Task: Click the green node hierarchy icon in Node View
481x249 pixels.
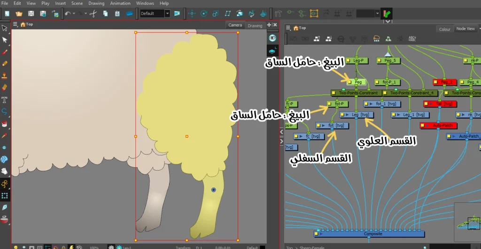Action: (x=388, y=38)
